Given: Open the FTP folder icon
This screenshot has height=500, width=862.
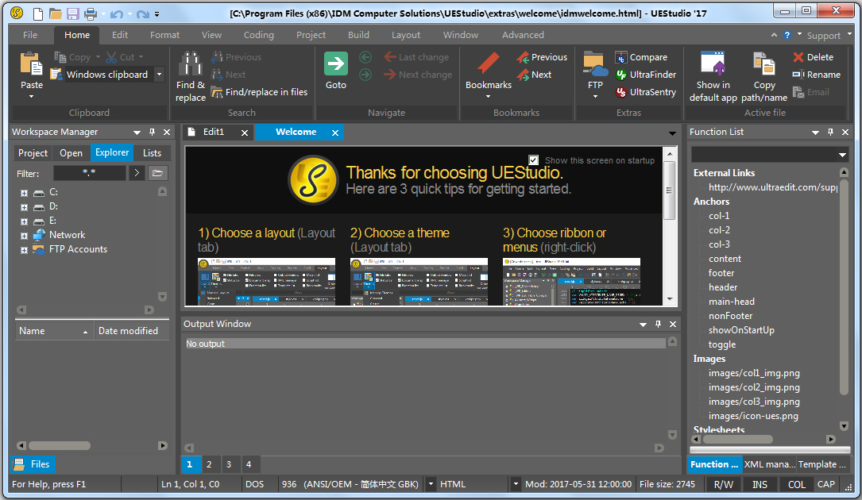Looking at the screenshot, I should [595, 63].
